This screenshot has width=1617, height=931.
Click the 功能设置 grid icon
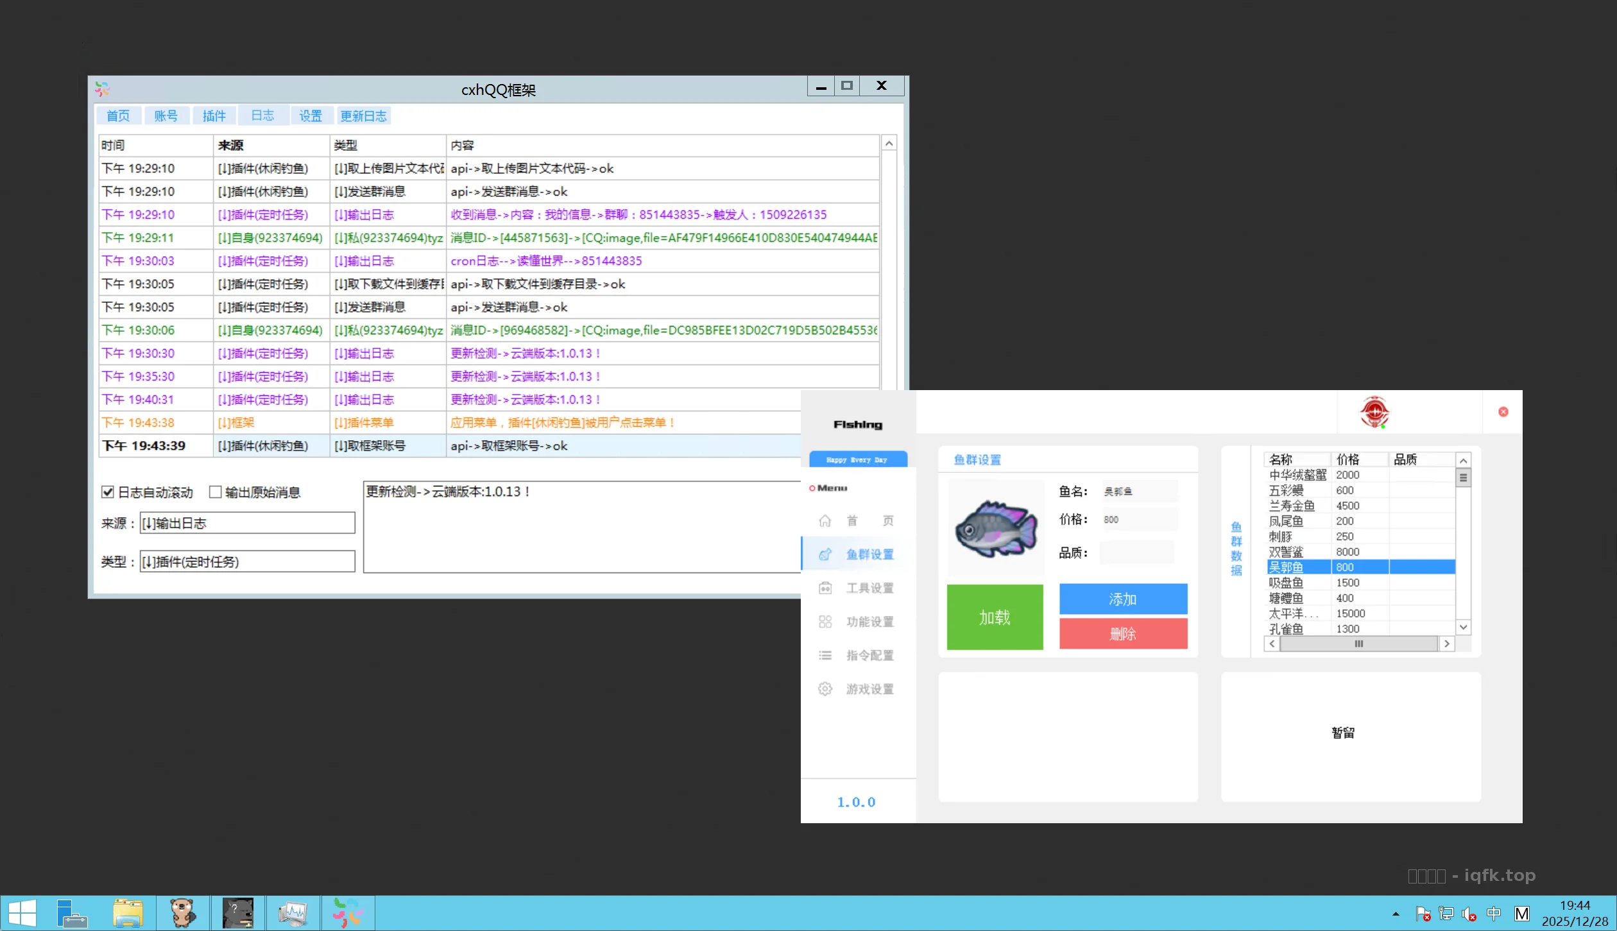825,622
